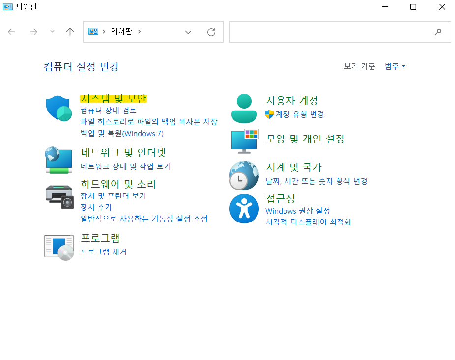455x360 pixels.
Task: Open the 프로그램 category link
Action: [x=100, y=238]
